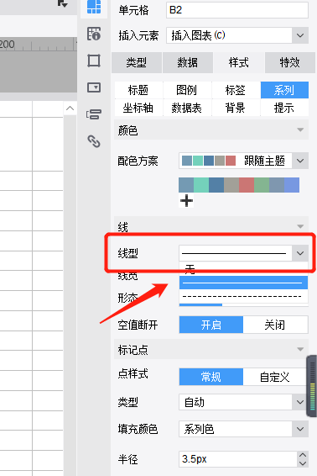Click the green palette swatch
This screenshot has height=476, width=317.
(x=262, y=185)
